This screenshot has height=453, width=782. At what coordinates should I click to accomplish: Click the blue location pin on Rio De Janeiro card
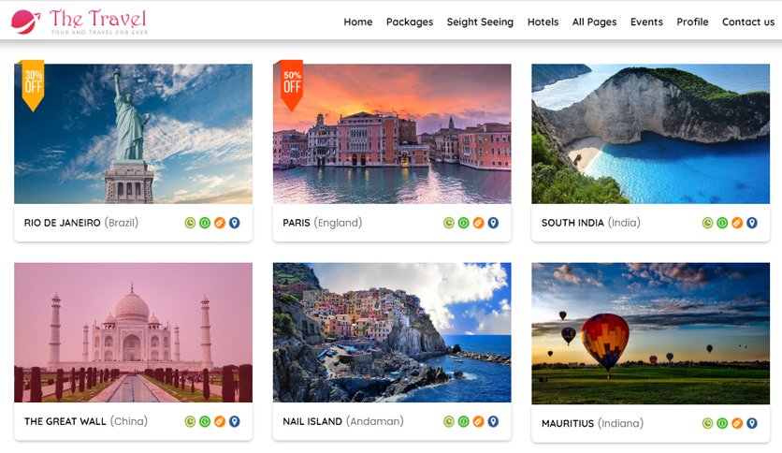point(234,223)
